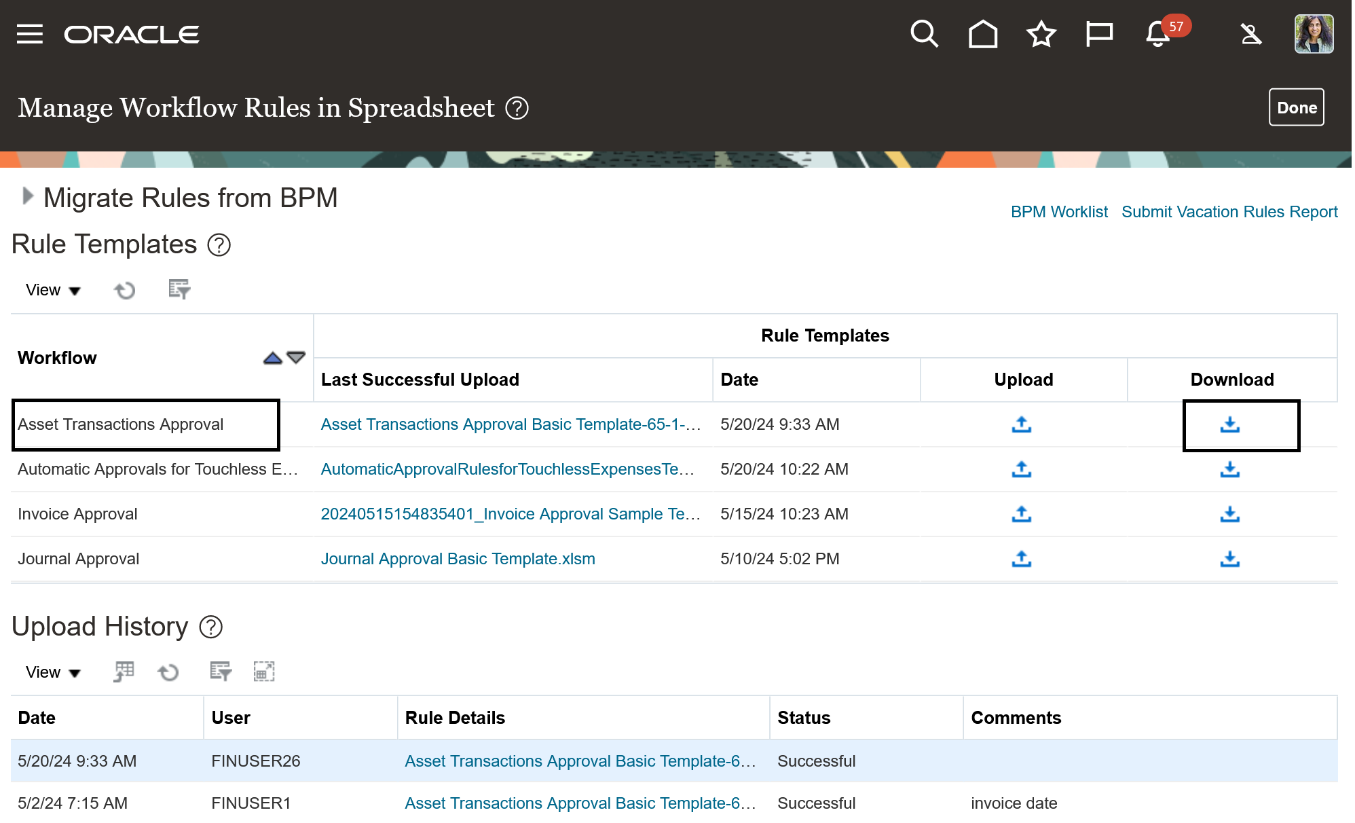Upload template for Asset Transactions Approval
Image resolution: width=1355 pixels, height=823 pixels.
point(1021,424)
